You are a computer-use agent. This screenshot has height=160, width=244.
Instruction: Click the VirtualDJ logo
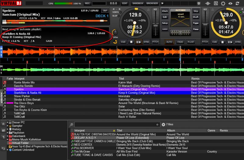click(x=11, y=3)
